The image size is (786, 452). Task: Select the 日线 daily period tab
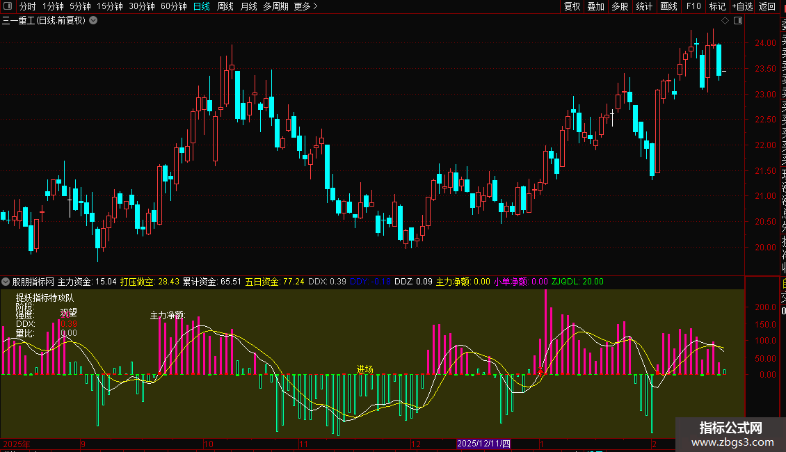point(202,6)
